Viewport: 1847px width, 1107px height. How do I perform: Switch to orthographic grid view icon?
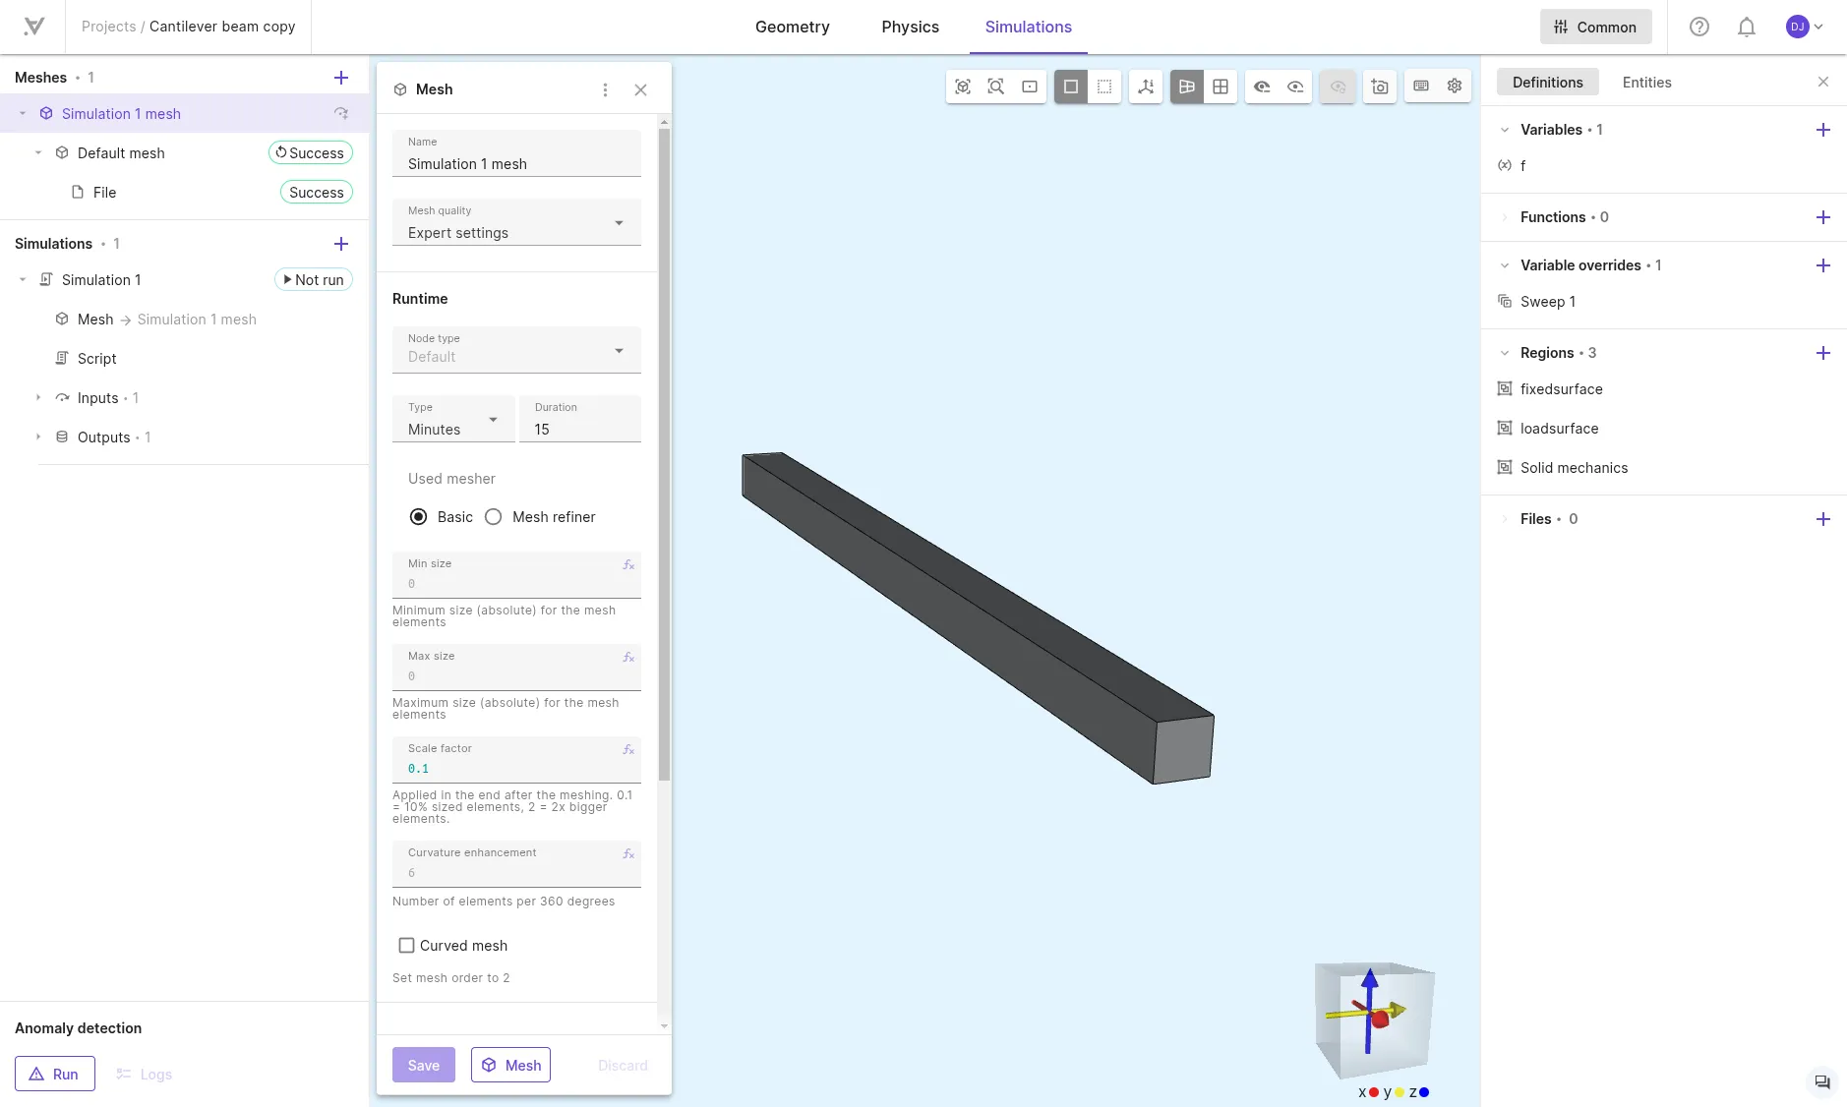1221,87
